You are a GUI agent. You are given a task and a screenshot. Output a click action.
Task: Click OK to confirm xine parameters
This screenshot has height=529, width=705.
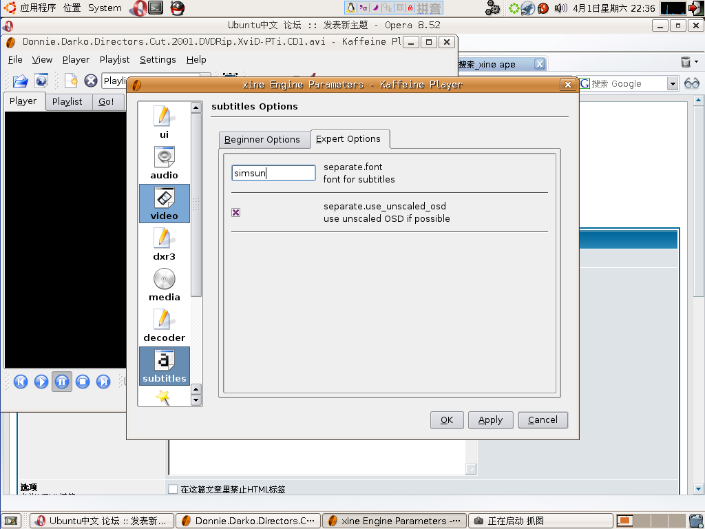click(x=447, y=420)
